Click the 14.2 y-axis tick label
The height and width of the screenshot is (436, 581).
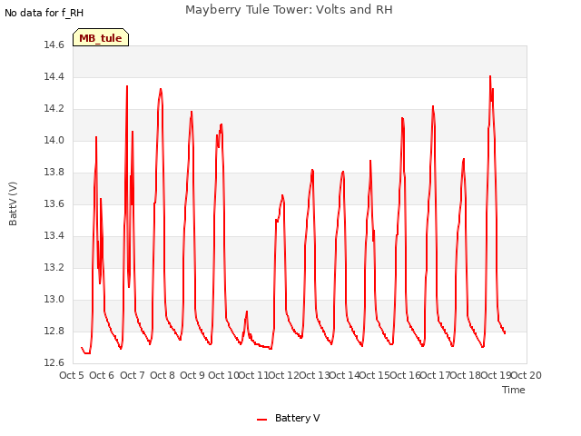(x=54, y=109)
